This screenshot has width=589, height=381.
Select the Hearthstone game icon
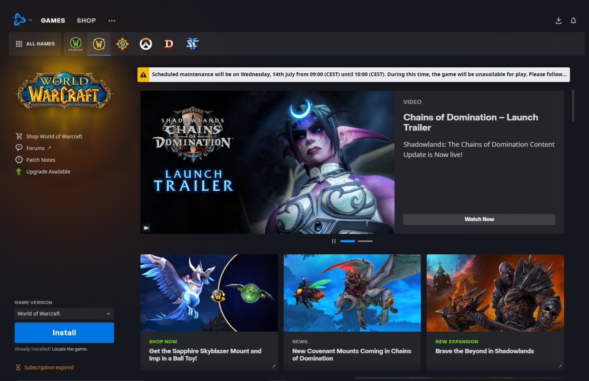(122, 44)
